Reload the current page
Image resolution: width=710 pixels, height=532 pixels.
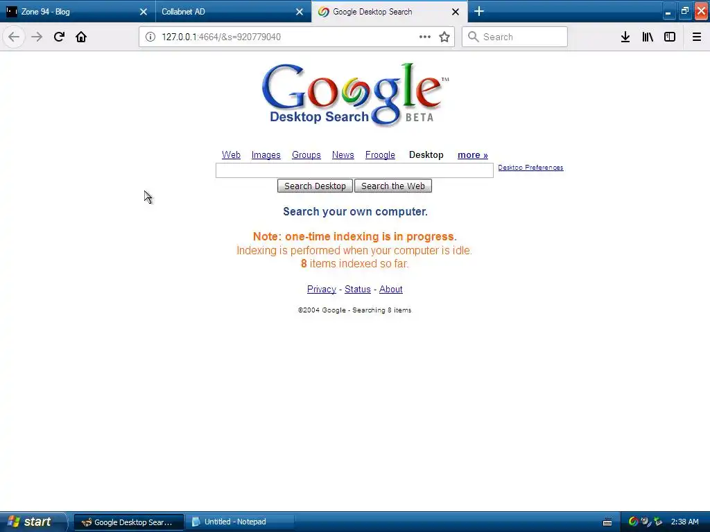point(59,37)
